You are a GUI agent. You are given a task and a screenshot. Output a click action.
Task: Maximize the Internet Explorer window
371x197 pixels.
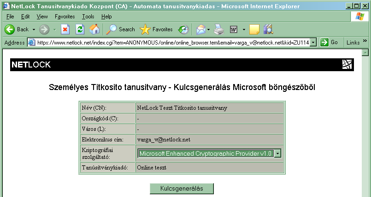coord(356,6)
